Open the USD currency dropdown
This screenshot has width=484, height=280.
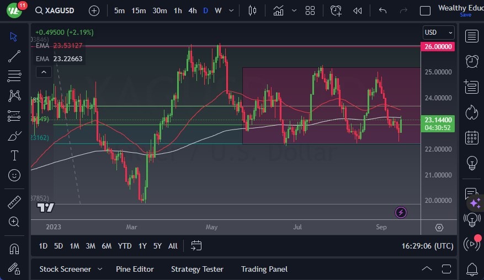(439, 33)
